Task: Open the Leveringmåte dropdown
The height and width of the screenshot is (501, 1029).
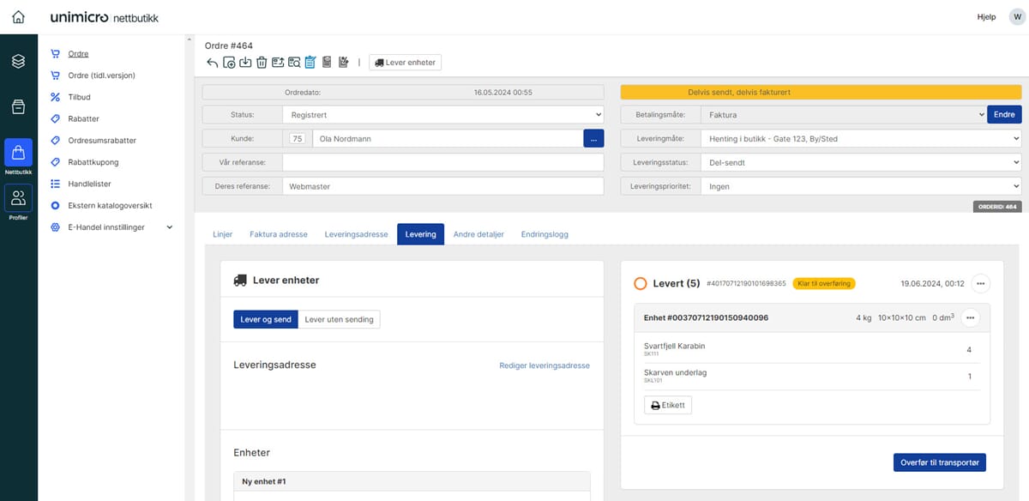Action: 860,138
